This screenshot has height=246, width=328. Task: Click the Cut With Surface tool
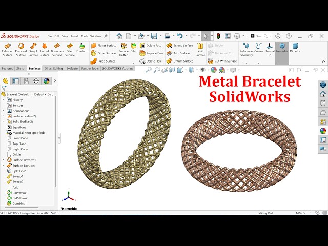[222, 61]
